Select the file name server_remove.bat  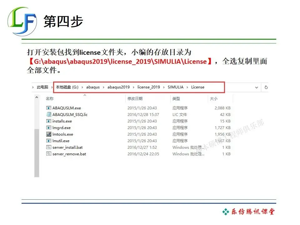point(69,154)
